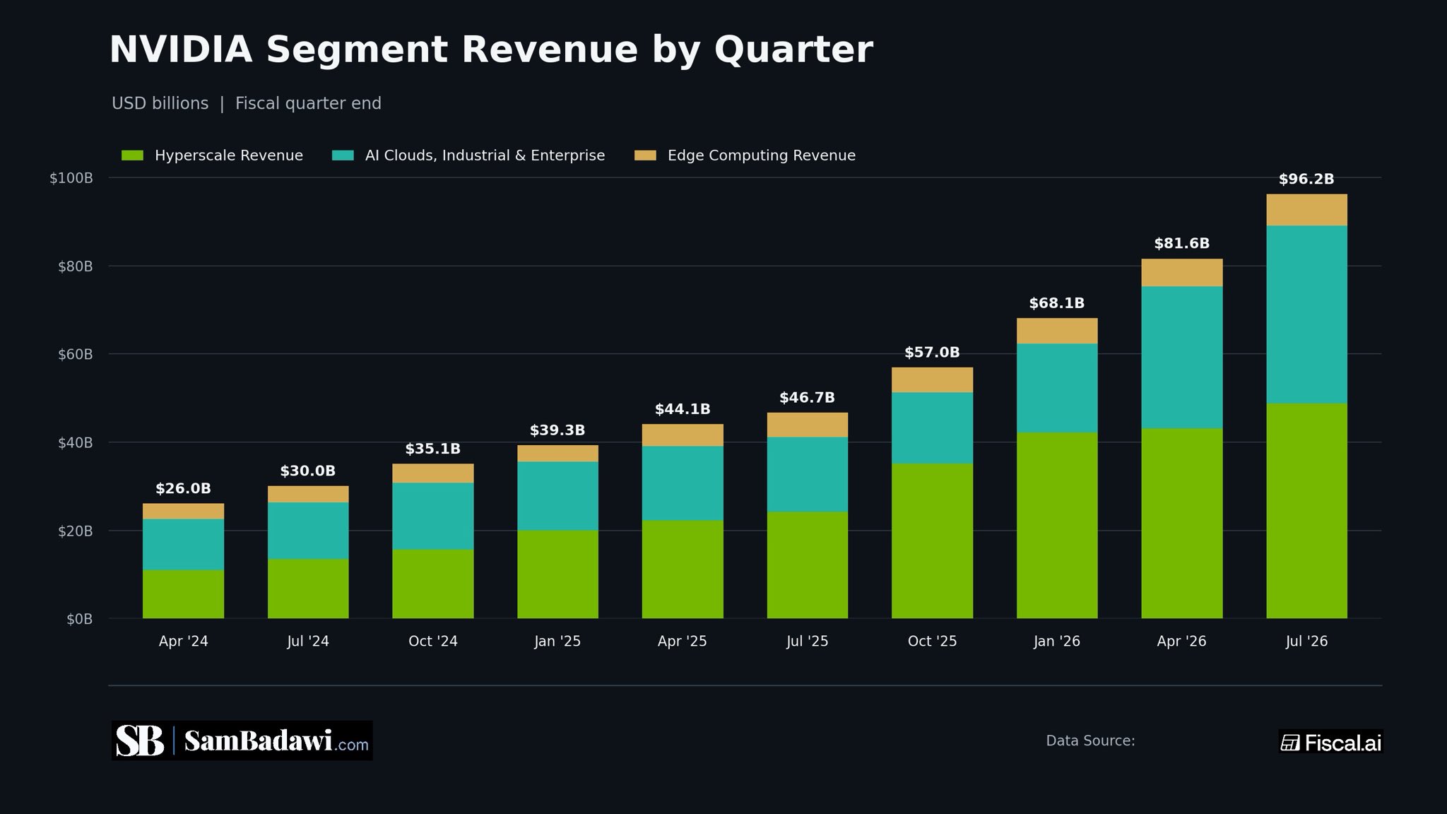
Task: Click the green Hyperscale segment of Apr '24 bar
Action: pyautogui.click(x=183, y=594)
